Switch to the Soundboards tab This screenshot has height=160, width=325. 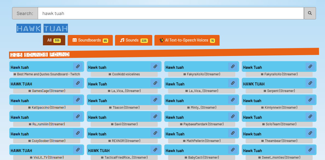coord(90,40)
